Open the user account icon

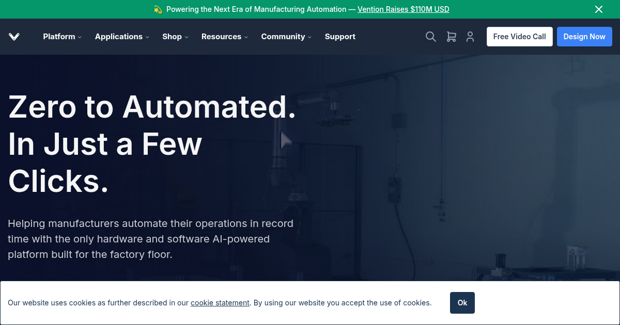click(x=470, y=37)
